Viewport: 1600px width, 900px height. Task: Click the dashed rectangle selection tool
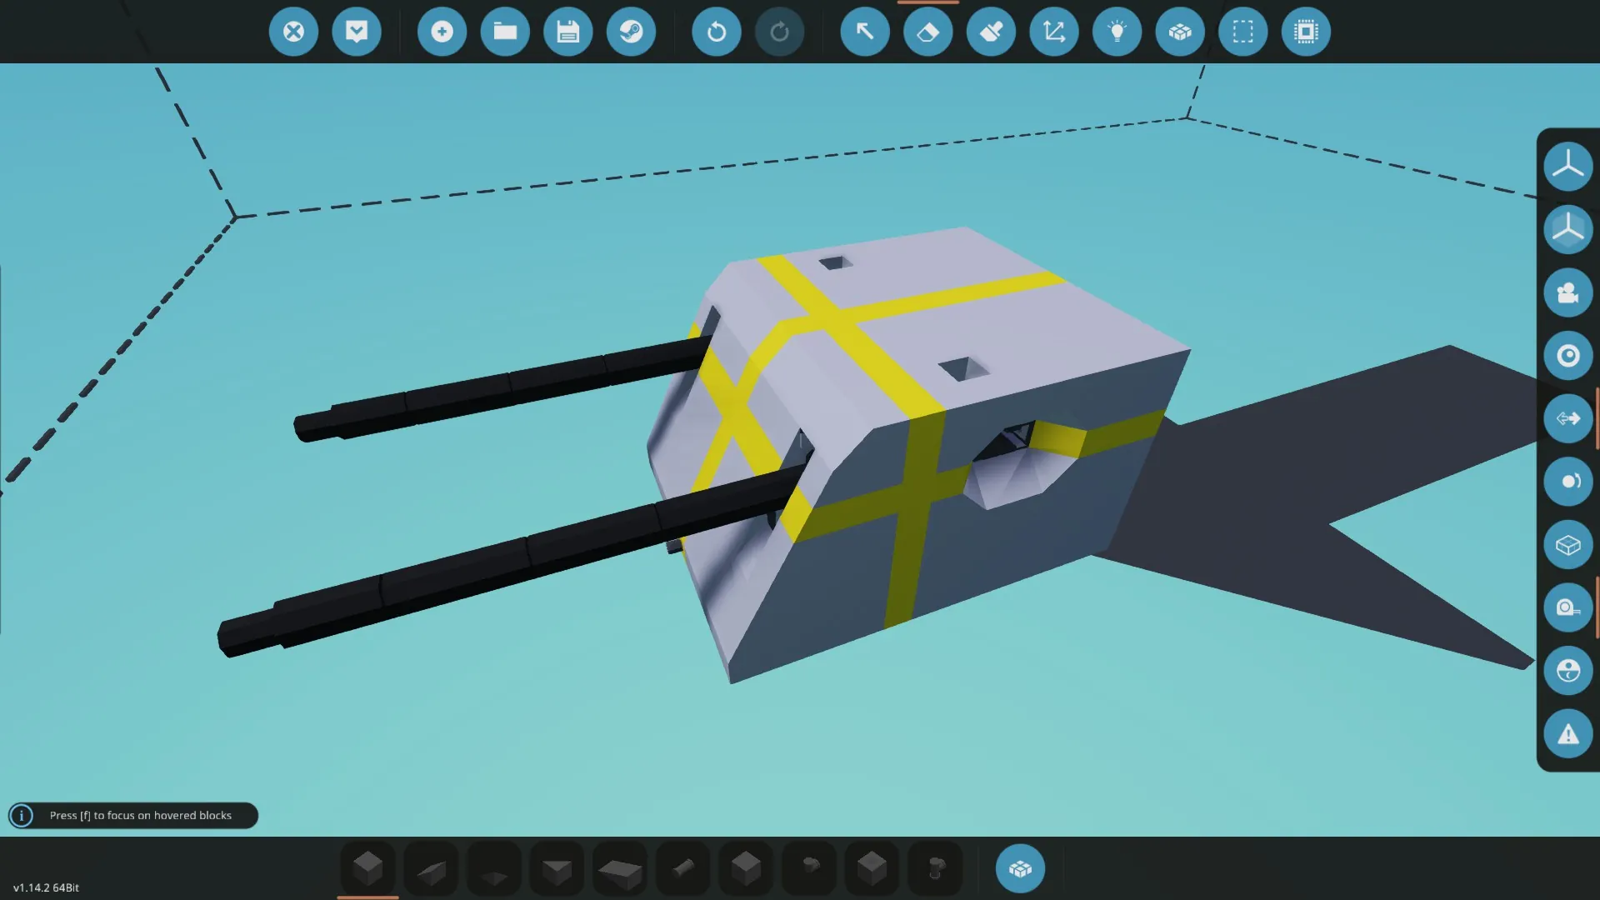pos(1242,32)
